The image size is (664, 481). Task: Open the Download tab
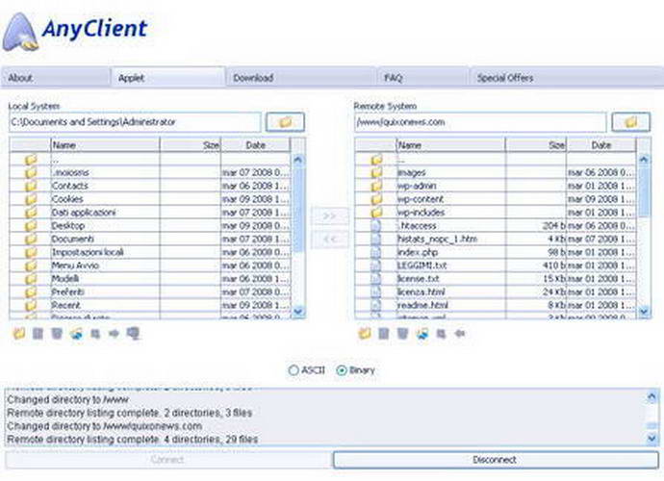click(x=301, y=78)
